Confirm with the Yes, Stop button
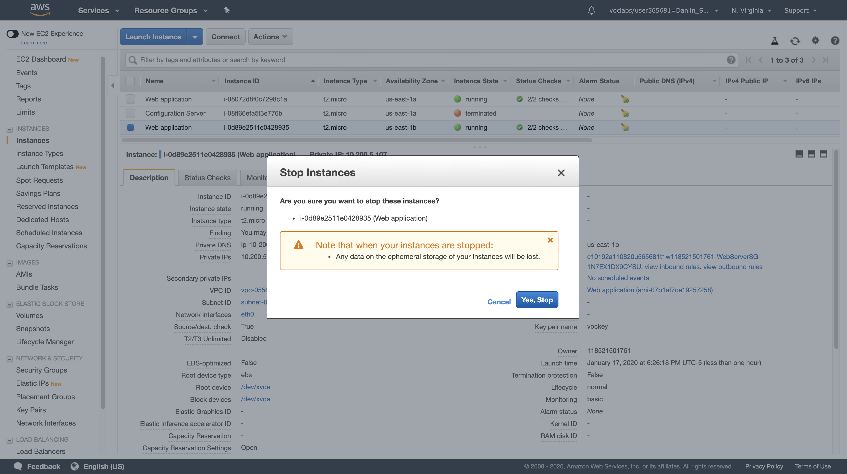The height and width of the screenshot is (474, 847). [537, 300]
